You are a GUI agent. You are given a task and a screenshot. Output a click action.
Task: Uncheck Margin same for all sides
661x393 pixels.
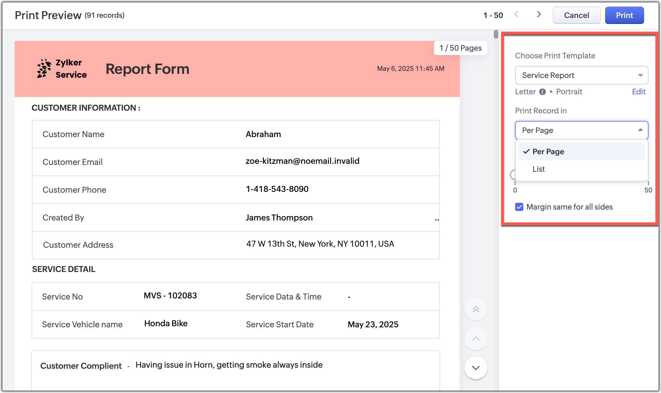click(x=519, y=207)
